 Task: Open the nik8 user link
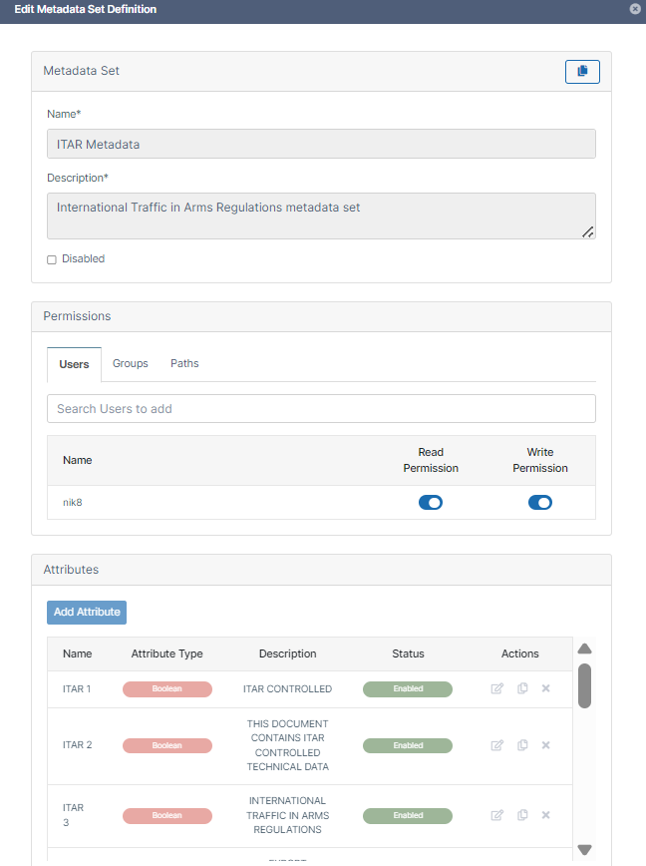click(73, 503)
